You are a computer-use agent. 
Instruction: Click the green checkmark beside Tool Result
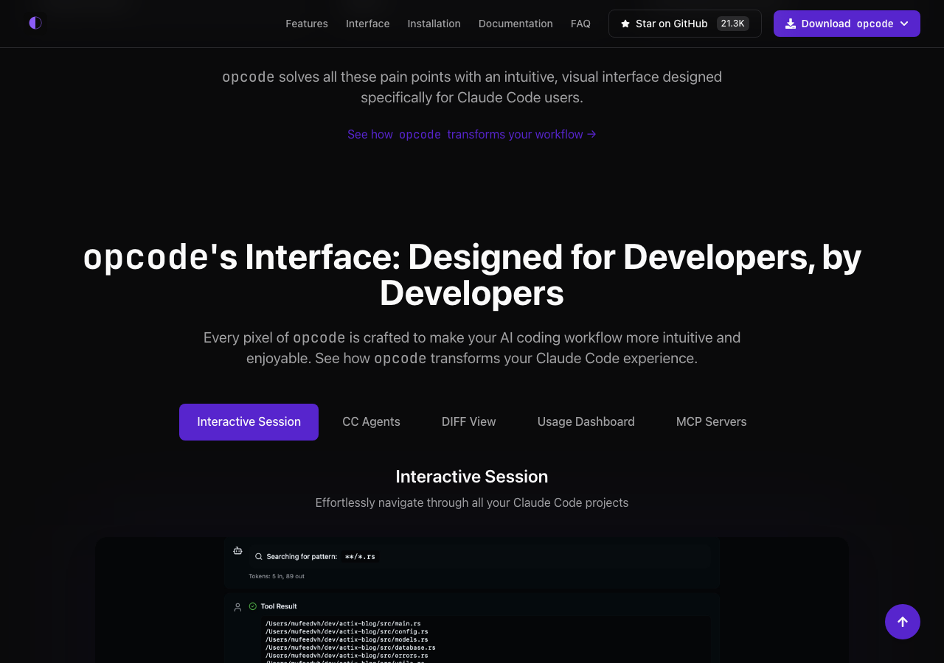tap(253, 606)
